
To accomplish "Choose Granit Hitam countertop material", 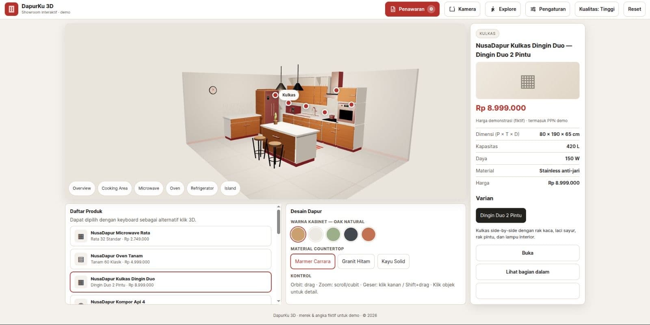I will point(356,261).
